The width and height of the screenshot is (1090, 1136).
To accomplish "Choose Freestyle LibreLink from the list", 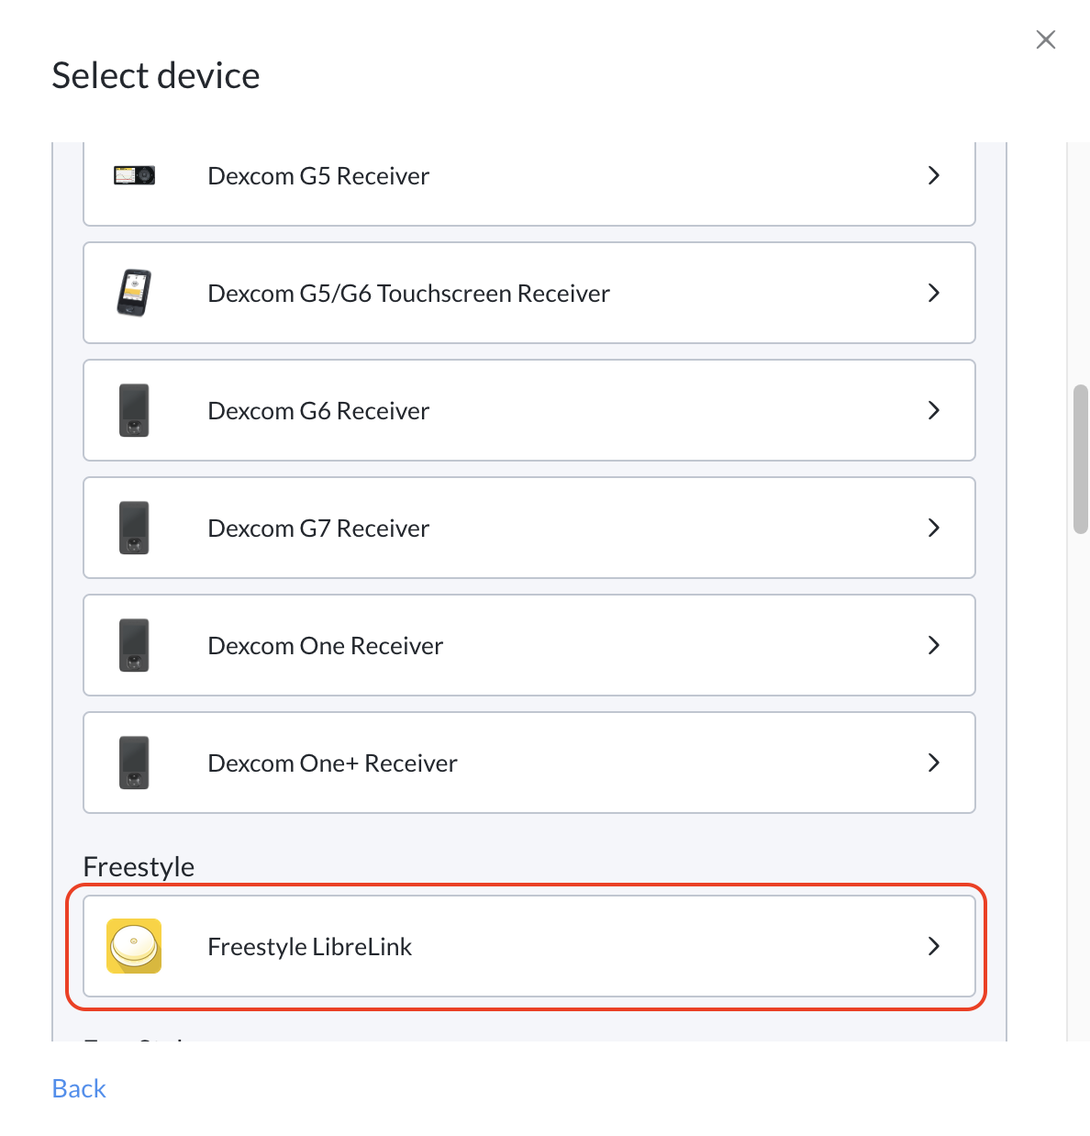I will click(529, 946).
